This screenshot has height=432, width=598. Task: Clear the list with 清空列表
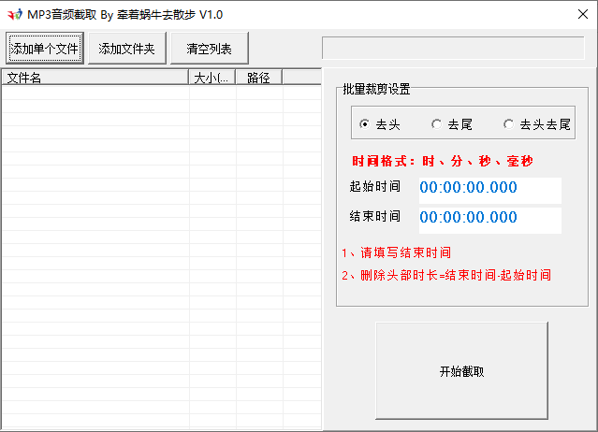point(210,48)
